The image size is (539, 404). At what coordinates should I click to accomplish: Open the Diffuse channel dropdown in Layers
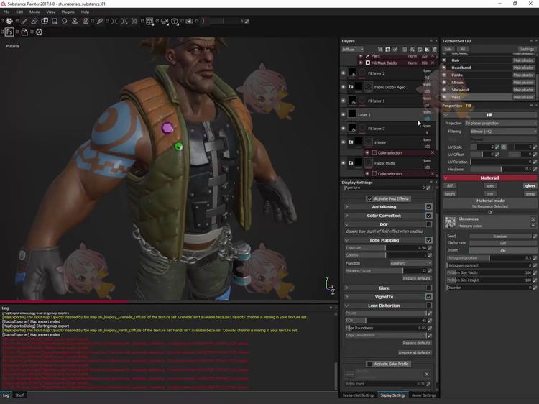pos(353,50)
